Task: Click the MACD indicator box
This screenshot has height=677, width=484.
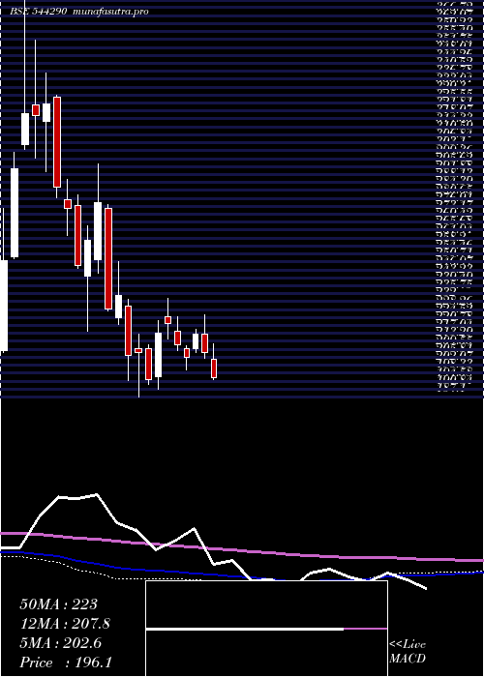Action: coord(266,629)
